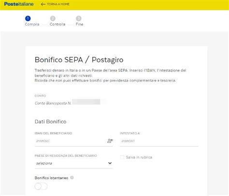The image size is (229, 196).
Task: Click the back arrow beside Torna a Home
Action: point(43,4)
